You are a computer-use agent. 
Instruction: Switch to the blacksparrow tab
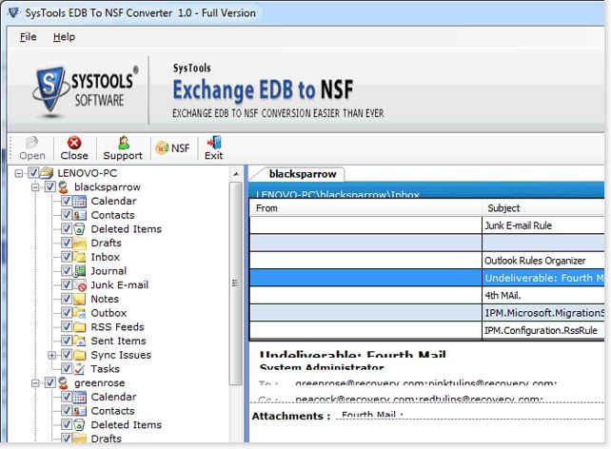click(297, 174)
